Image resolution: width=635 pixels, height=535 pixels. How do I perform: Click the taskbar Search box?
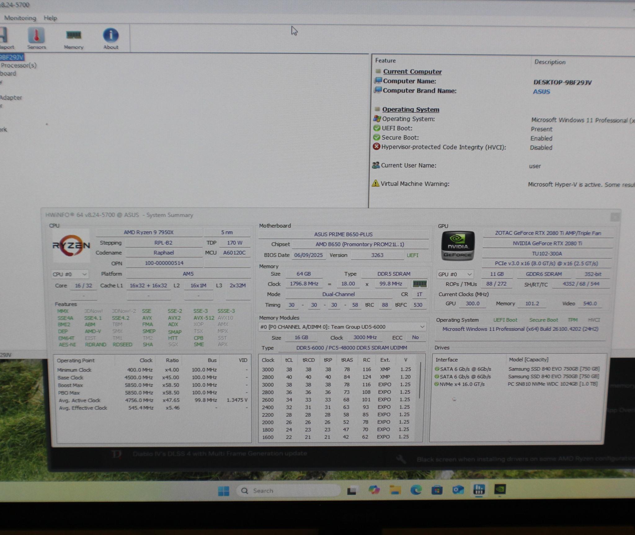click(x=288, y=491)
